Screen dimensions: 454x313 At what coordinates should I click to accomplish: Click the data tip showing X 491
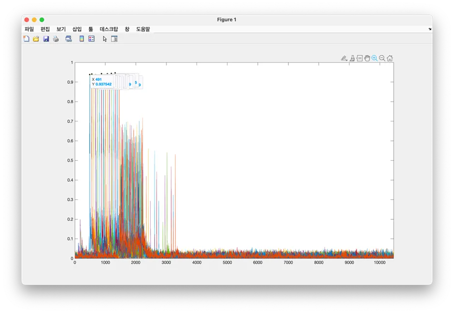coord(101,82)
